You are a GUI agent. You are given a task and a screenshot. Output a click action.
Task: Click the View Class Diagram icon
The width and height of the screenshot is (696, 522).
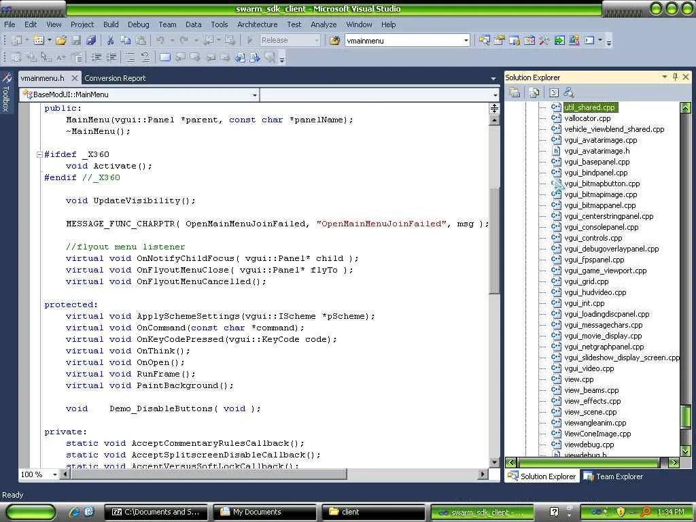[x=569, y=92]
